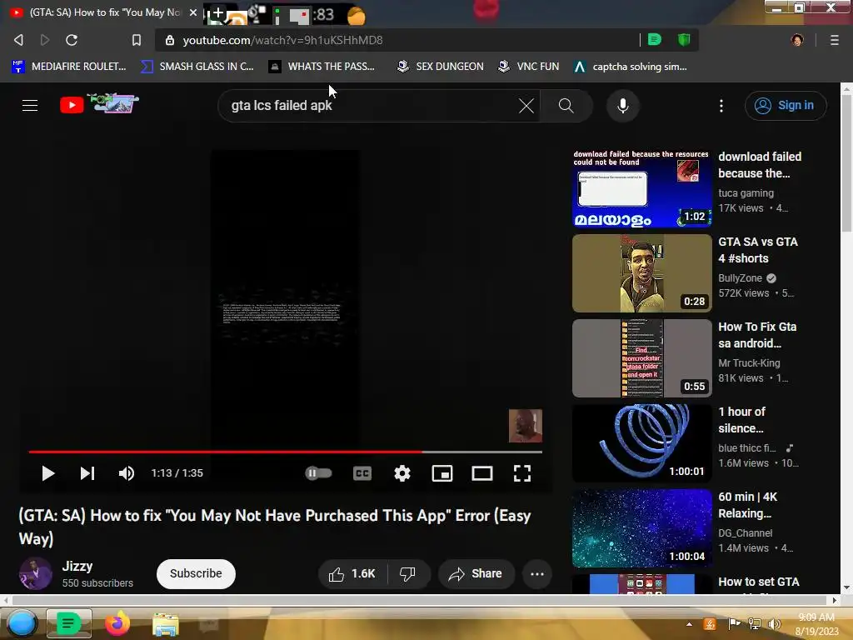
Task: Open Firefox from the taskbar
Action: pos(117,623)
